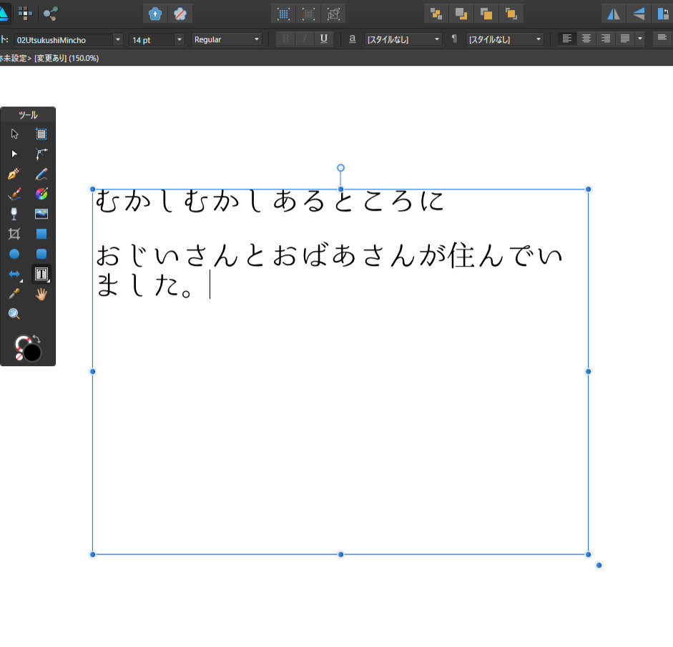
Task: Select the Transparency tool wine glass
Action: [x=14, y=214]
